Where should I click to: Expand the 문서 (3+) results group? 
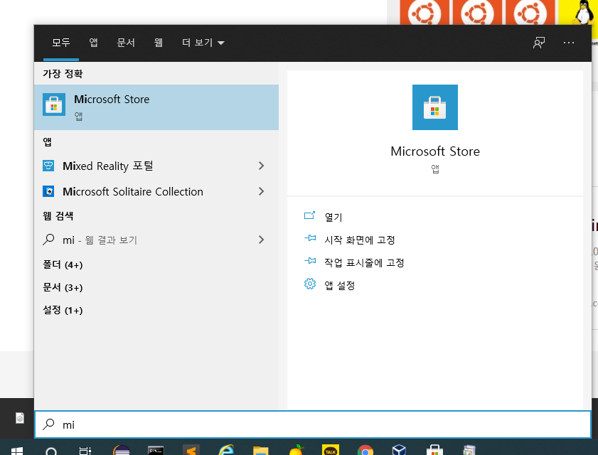click(x=63, y=287)
